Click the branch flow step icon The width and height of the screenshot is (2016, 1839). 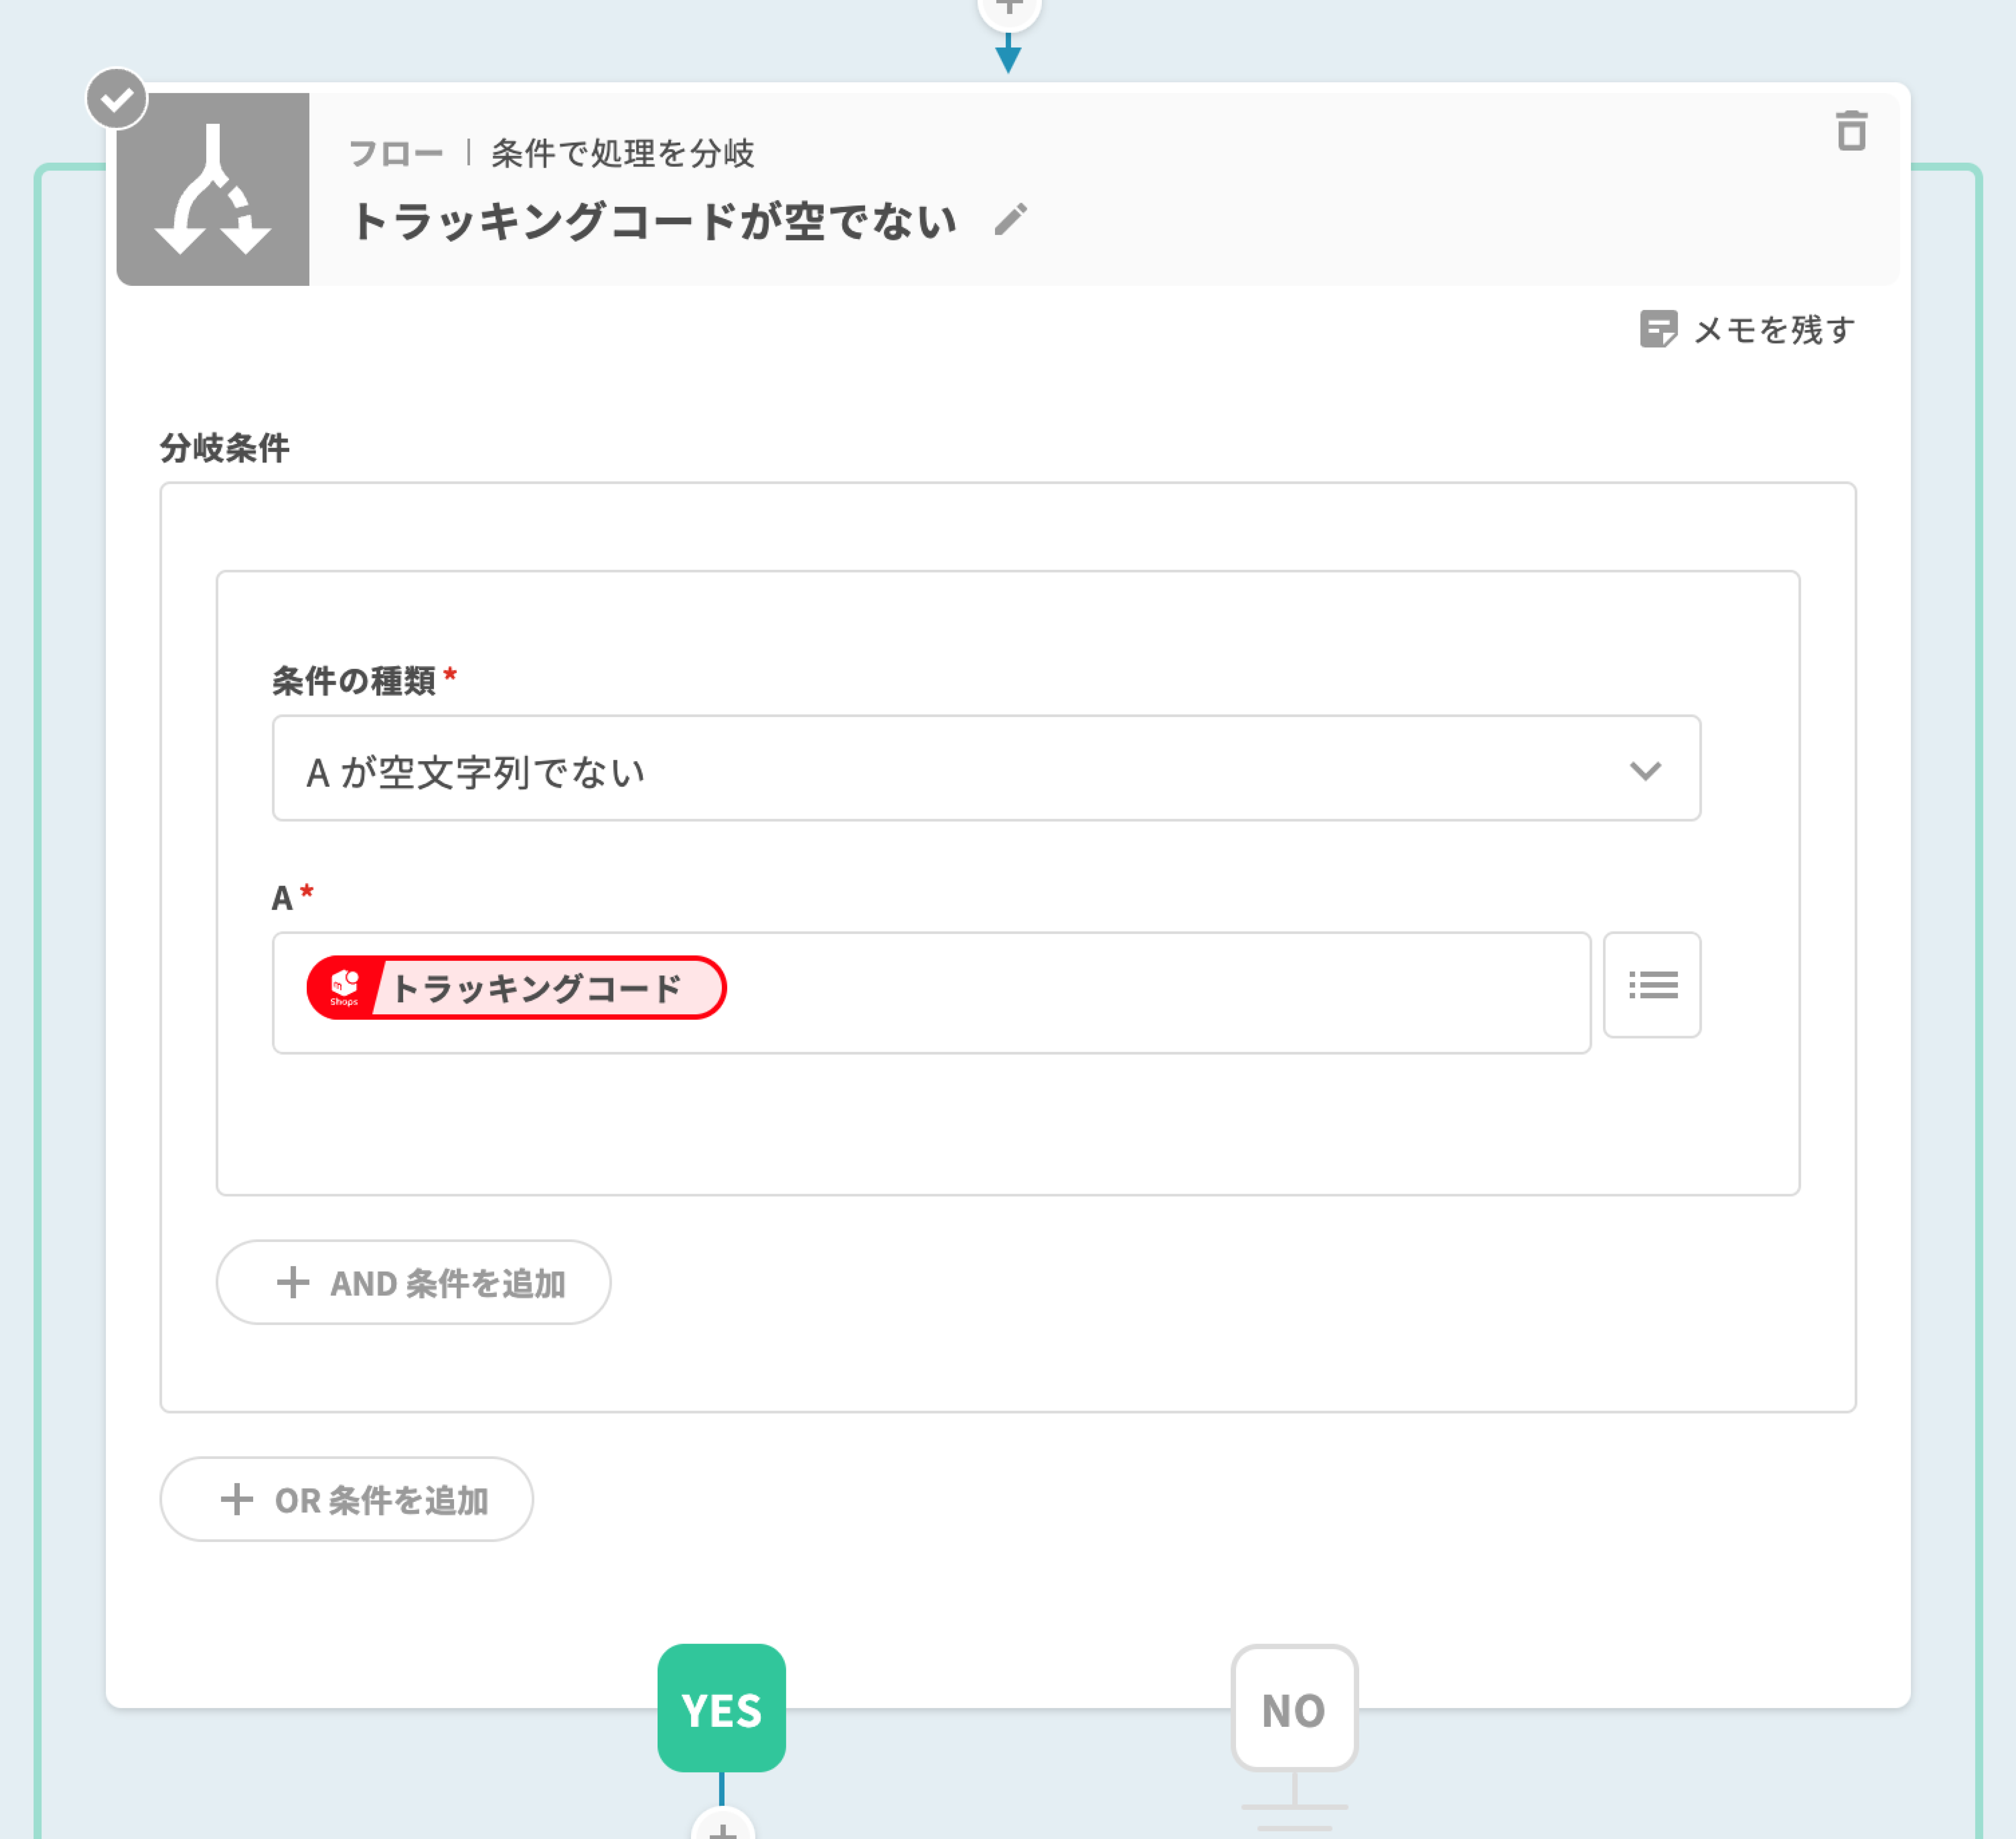click(x=213, y=190)
